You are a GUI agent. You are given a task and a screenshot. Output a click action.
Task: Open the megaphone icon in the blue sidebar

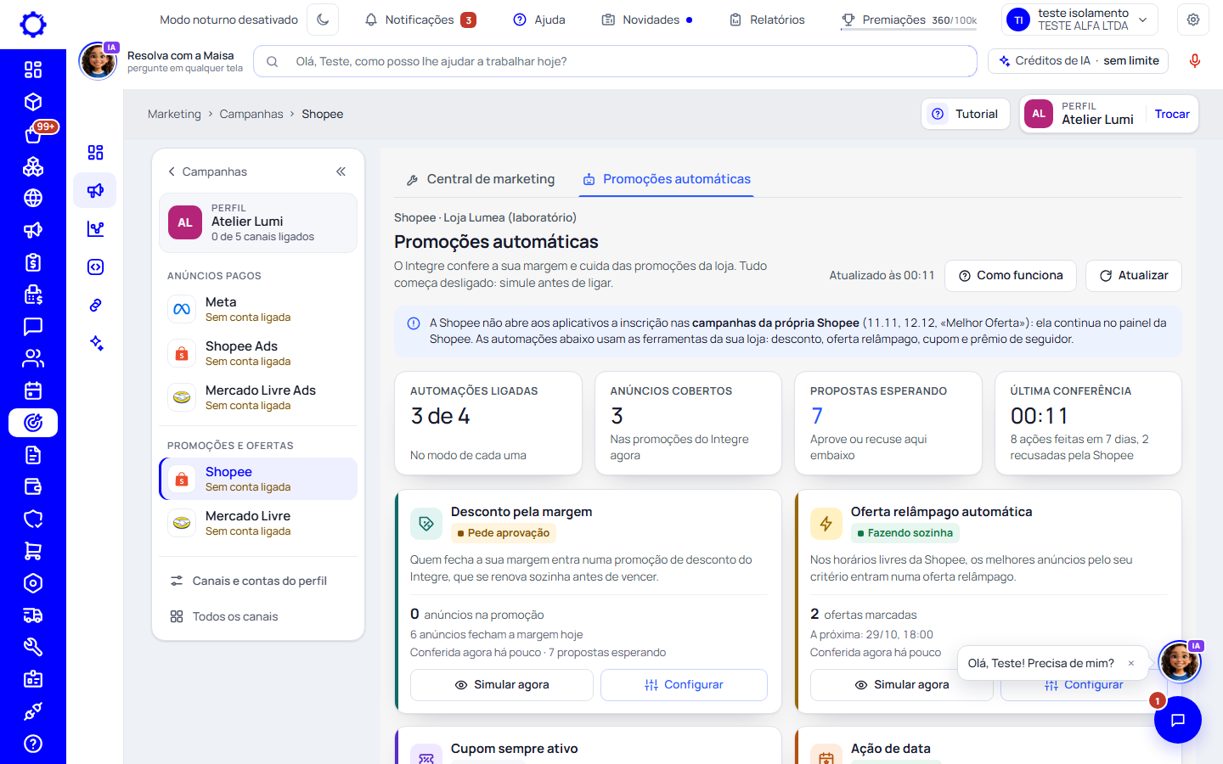tap(33, 230)
